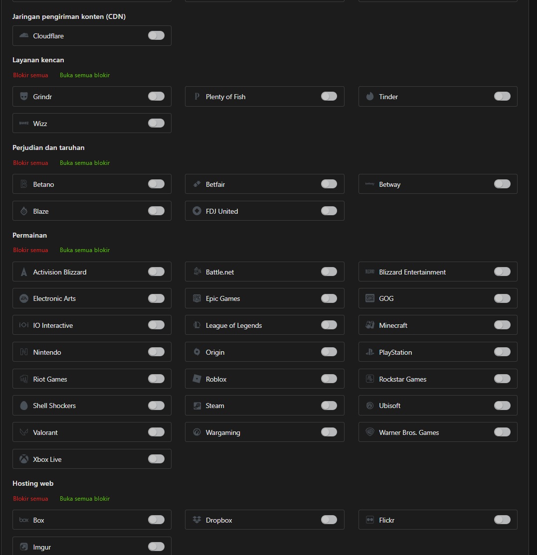Click the Electronic Arts logo icon

pyautogui.click(x=24, y=298)
